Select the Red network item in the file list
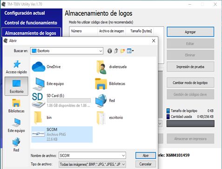The image size is (222, 169). coord(105,101)
